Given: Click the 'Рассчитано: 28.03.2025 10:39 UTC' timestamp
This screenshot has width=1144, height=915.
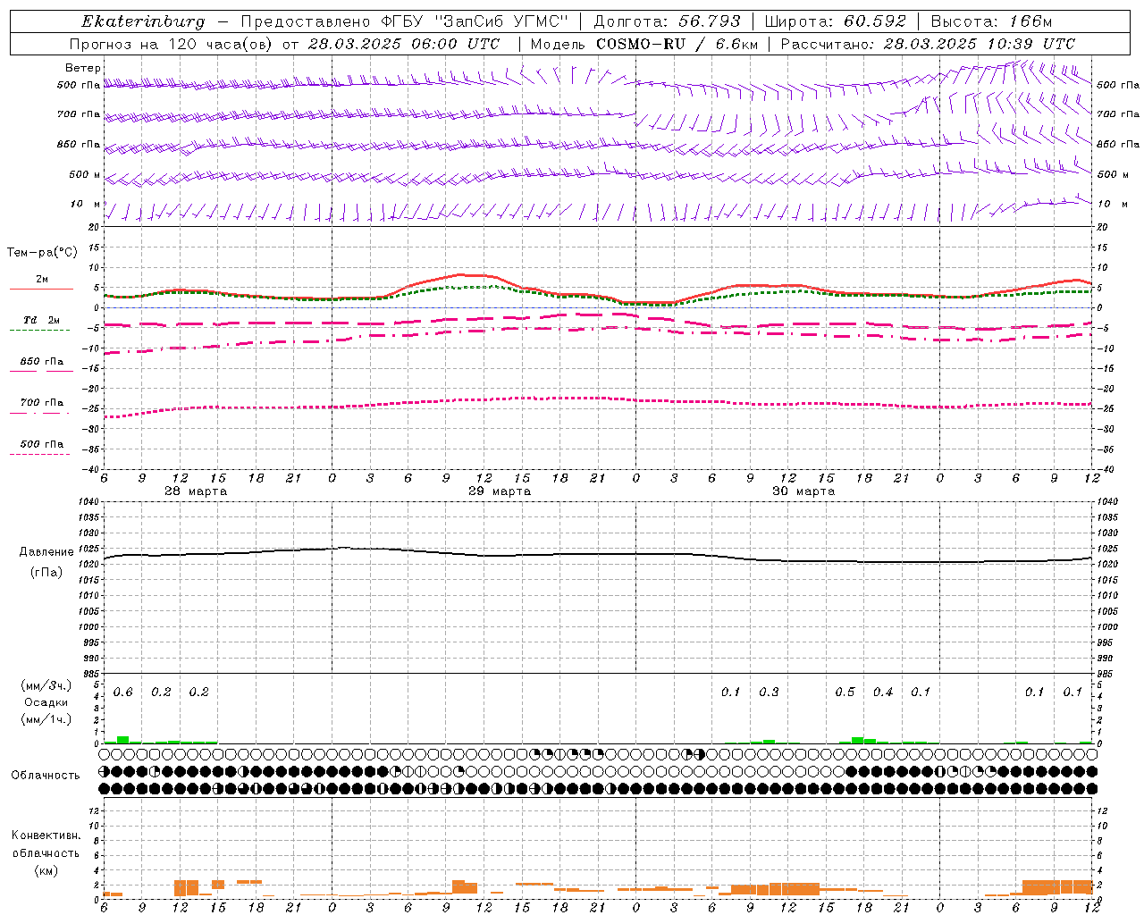Looking at the screenshot, I should [x=928, y=44].
